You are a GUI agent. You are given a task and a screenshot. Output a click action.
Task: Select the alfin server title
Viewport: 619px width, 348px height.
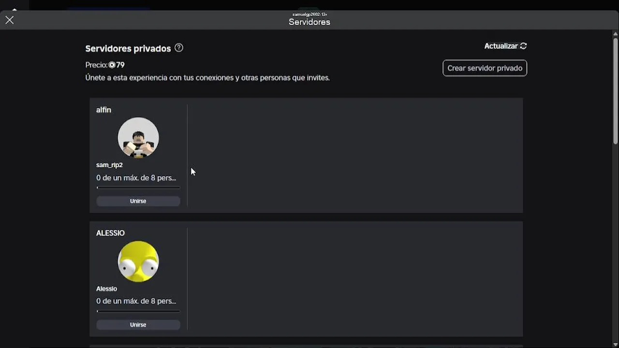pos(103,110)
